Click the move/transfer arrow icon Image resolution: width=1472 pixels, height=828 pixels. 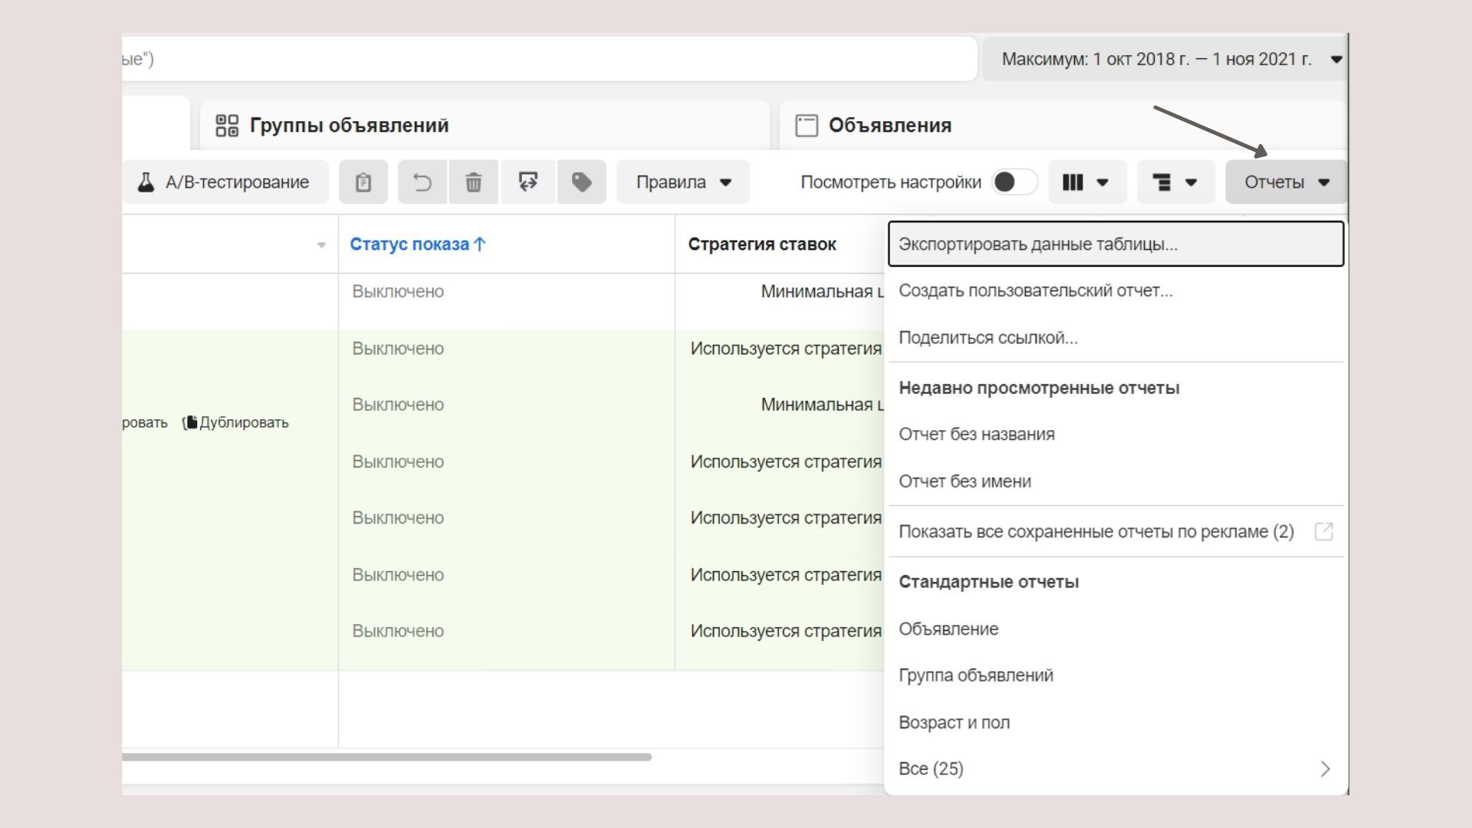click(527, 181)
